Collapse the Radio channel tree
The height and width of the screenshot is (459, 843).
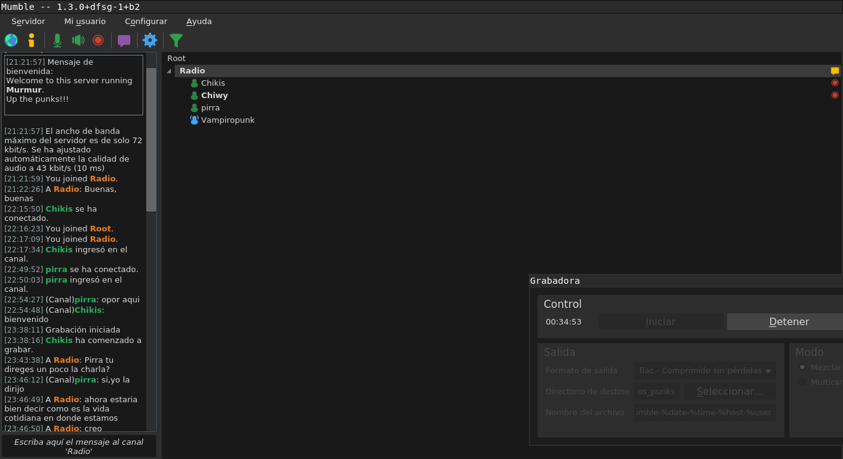pos(169,71)
